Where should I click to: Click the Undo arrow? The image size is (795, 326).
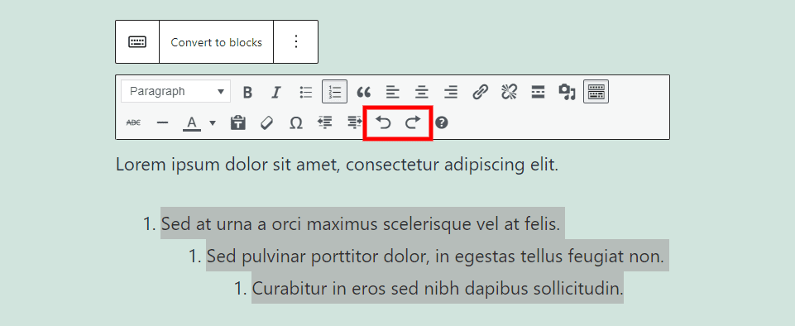click(x=384, y=122)
